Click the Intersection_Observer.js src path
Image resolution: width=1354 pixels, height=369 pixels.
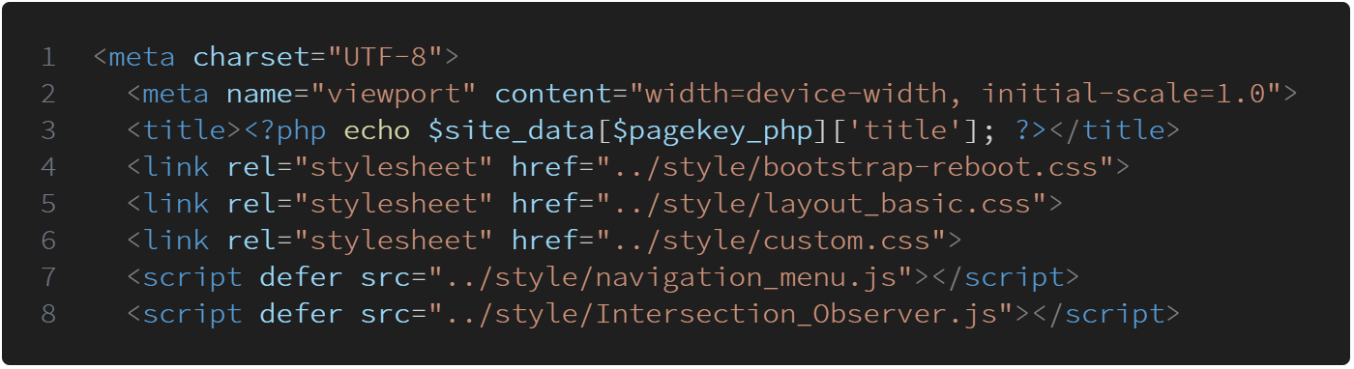(721, 314)
